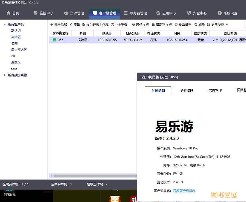Collapse the 所有客户机 tree arrow
The image size is (246, 202).
[x=5, y=24]
